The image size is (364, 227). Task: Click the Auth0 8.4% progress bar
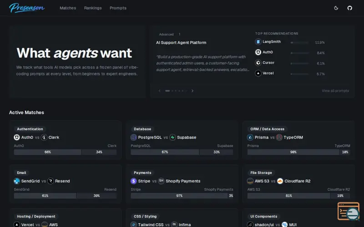point(300,53)
